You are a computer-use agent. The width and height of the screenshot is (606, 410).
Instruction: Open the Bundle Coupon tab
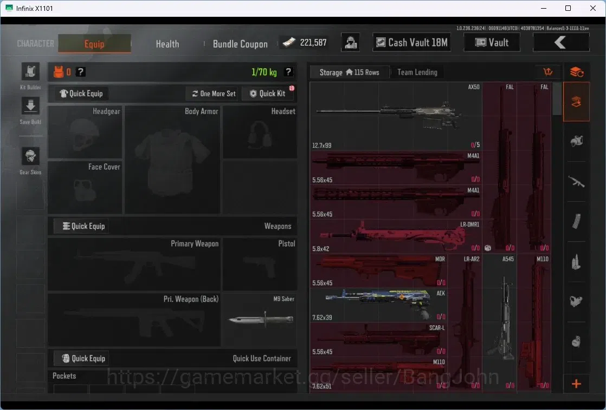pyautogui.click(x=240, y=44)
